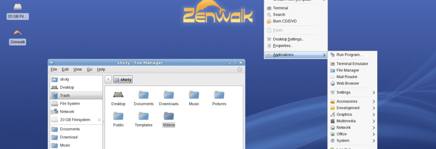Expand the Settings submenu arrow
Viewport: 436px width, 149px height.
[374, 92]
